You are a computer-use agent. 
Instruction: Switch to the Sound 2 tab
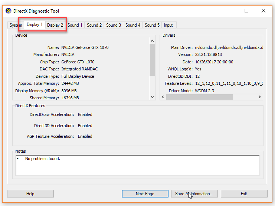tap(94, 25)
